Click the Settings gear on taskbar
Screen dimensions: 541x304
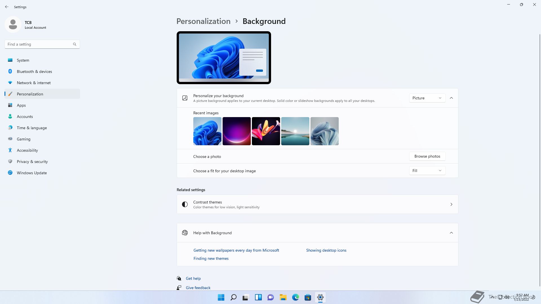click(x=320, y=297)
